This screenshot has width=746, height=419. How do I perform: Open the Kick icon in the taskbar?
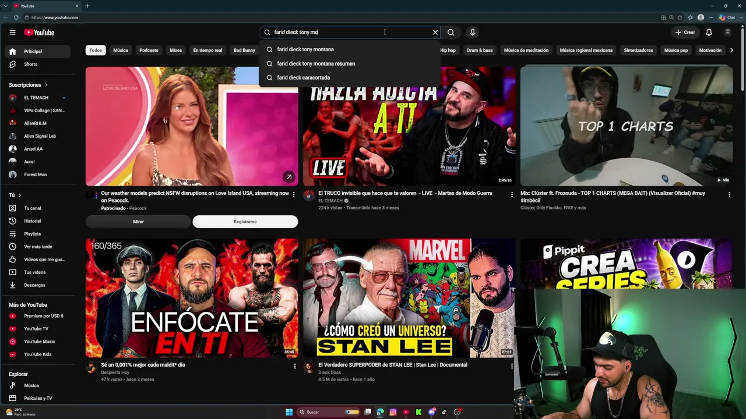(418, 412)
